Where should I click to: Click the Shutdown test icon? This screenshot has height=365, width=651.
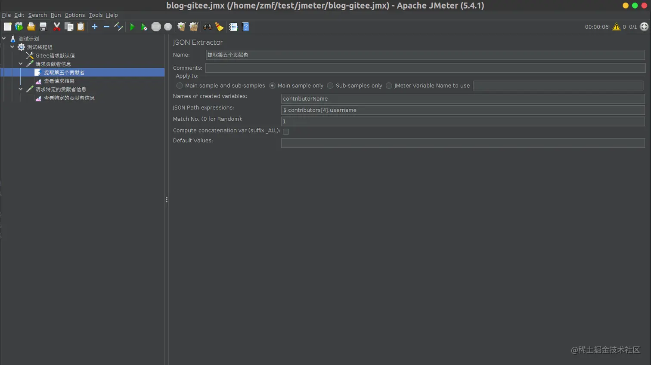pos(168,27)
